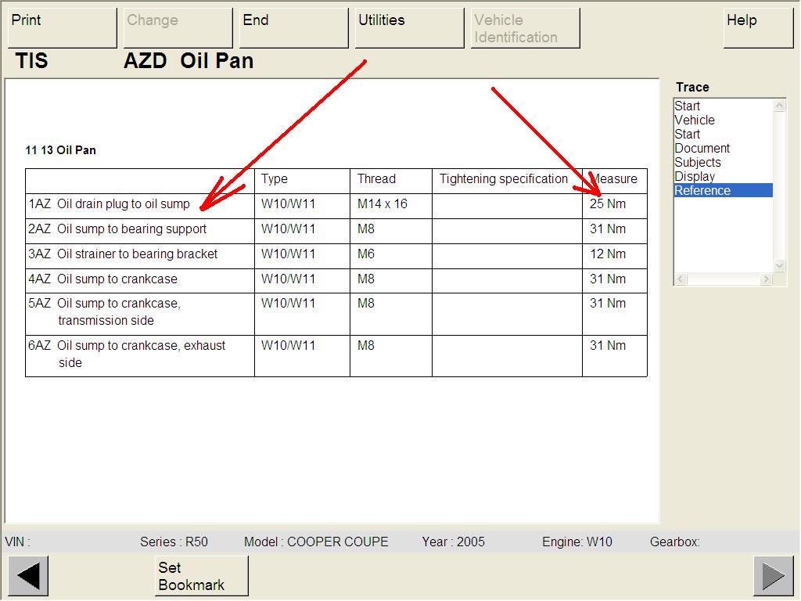This screenshot has height=601, width=801.
Task: Click the back arrow navigation icon
Action: pos(28,576)
